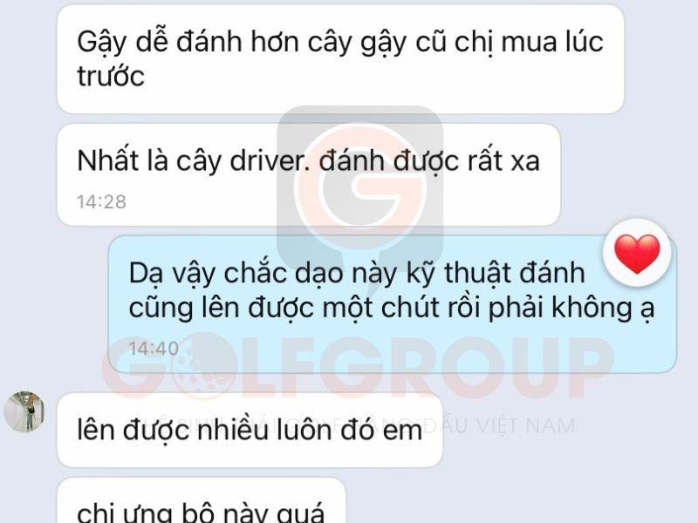Tap the red heart reaction icon
This screenshot has height=523, width=698.
coord(637,254)
